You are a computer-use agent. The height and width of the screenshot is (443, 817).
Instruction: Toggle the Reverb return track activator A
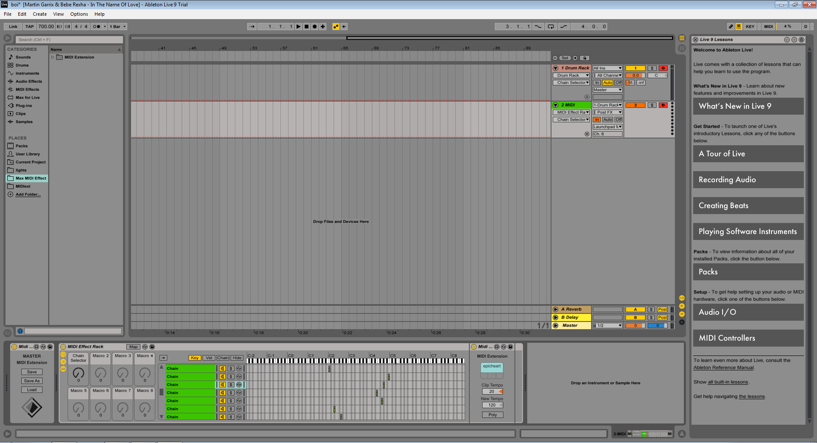[x=635, y=309]
